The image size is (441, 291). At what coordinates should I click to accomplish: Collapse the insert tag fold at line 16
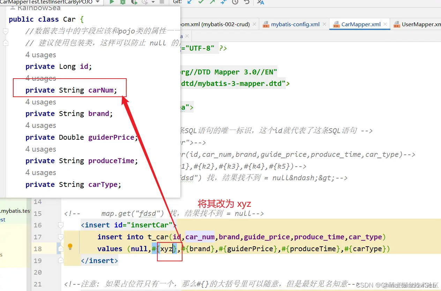[x=61, y=225]
